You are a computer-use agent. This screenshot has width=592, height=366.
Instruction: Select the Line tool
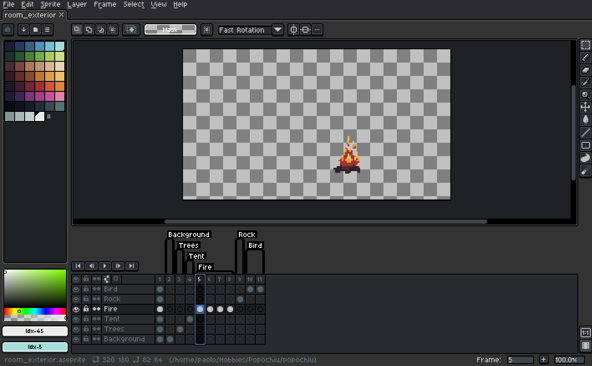coord(585,133)
